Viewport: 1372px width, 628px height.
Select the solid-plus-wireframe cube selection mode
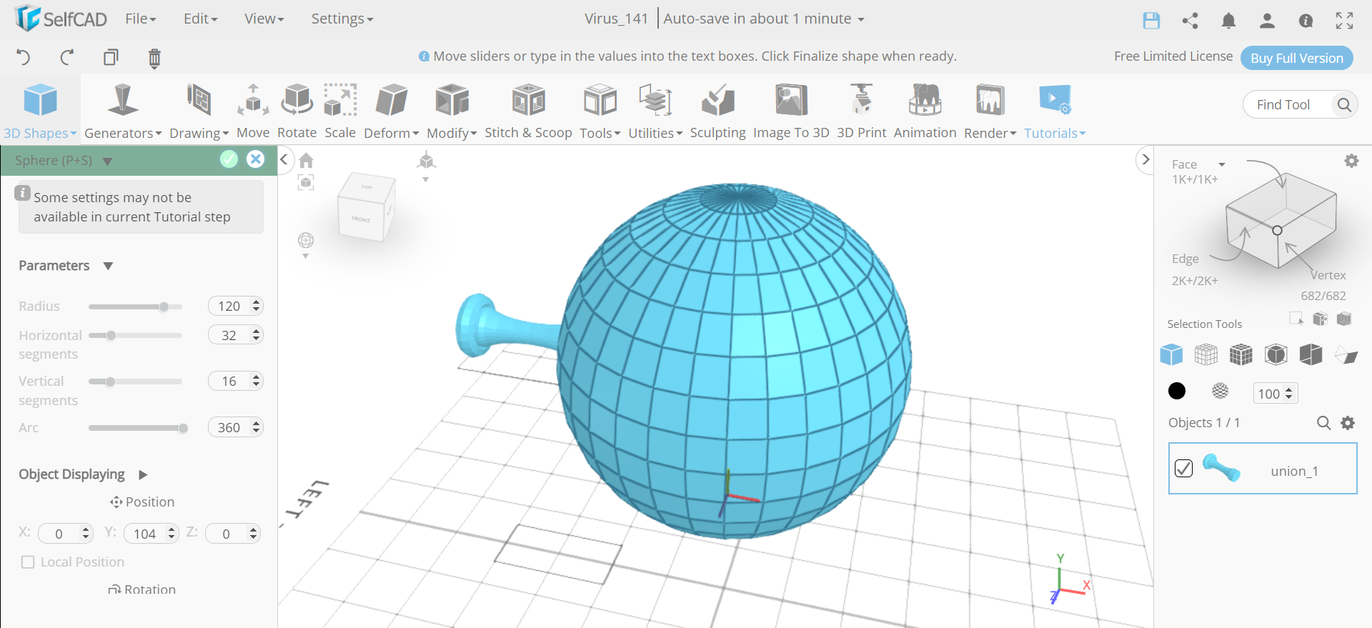[x=1241, y=354]
